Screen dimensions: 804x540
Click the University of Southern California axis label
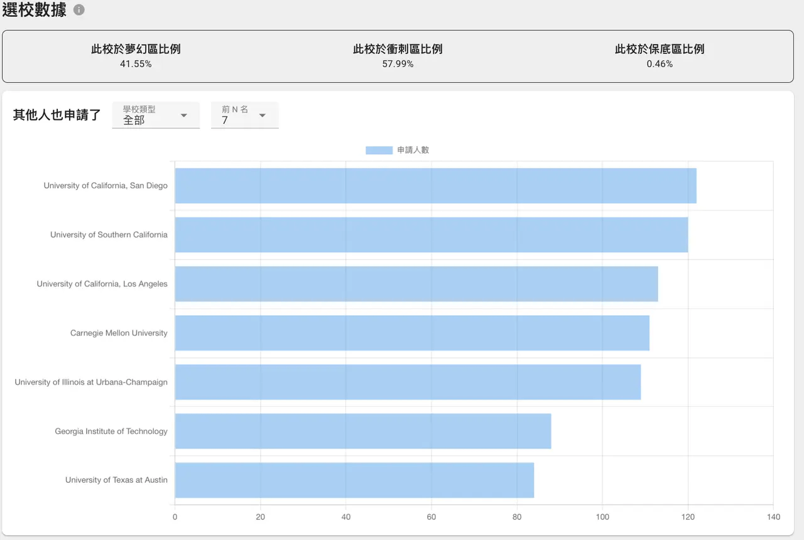point(109,235)
